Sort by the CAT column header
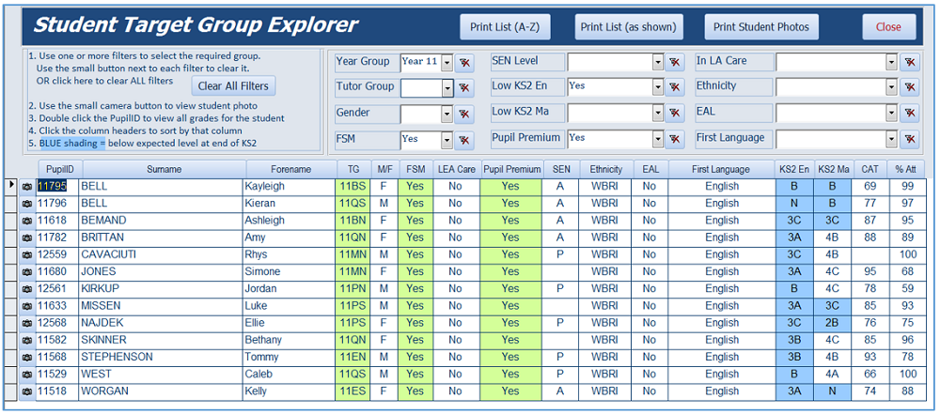The image size is (940, 414). click(871, 170)
